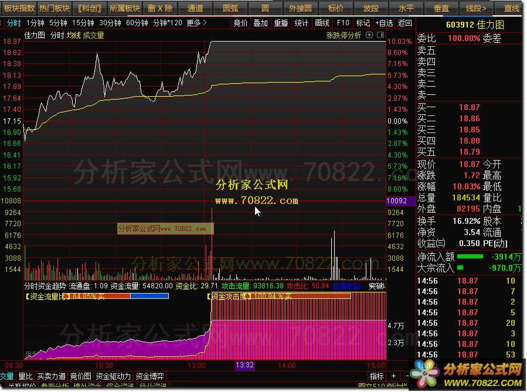Click the plus button next to 指标

394,376
